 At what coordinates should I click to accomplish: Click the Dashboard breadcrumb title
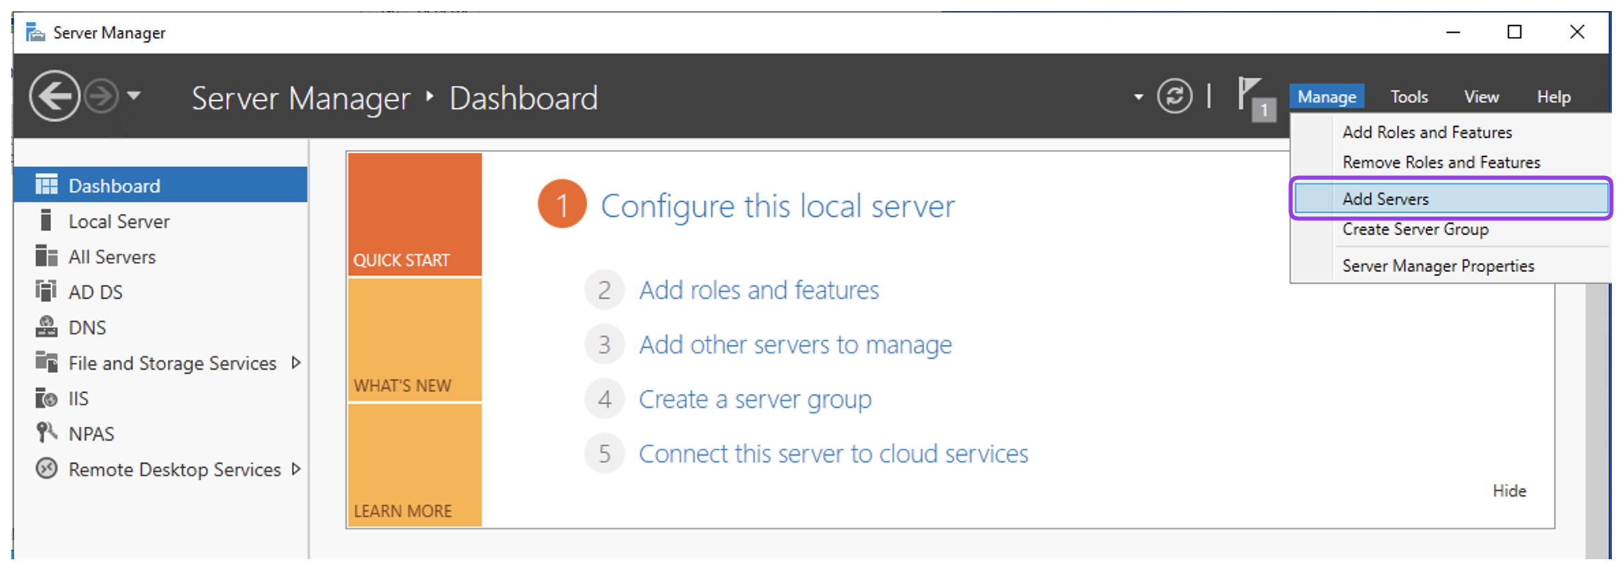click(x=523, y=98)
